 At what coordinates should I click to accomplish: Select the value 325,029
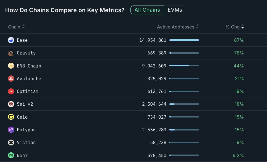[157, 79]
